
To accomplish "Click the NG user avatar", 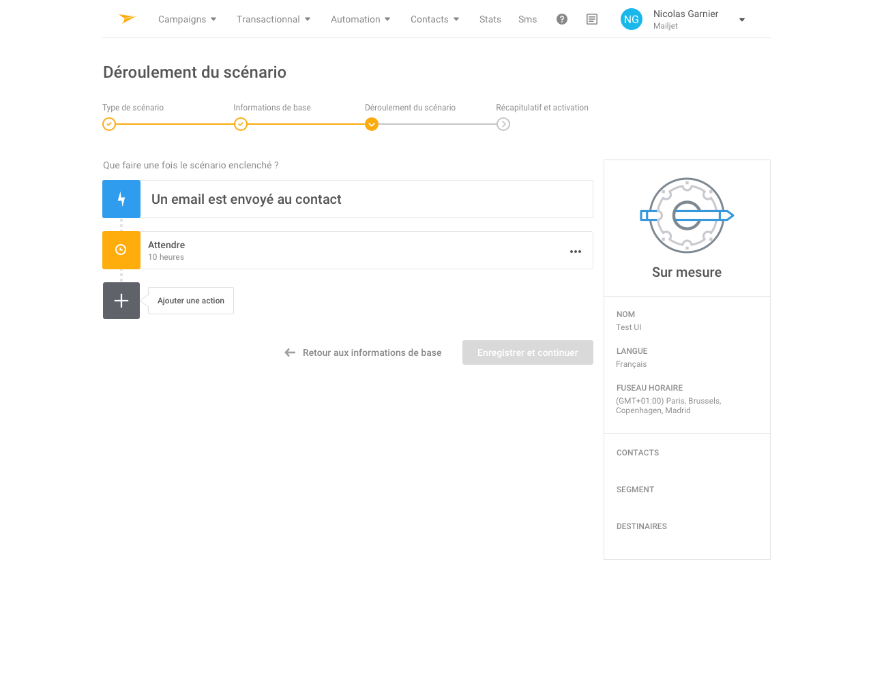I will (x=632, y=19).
